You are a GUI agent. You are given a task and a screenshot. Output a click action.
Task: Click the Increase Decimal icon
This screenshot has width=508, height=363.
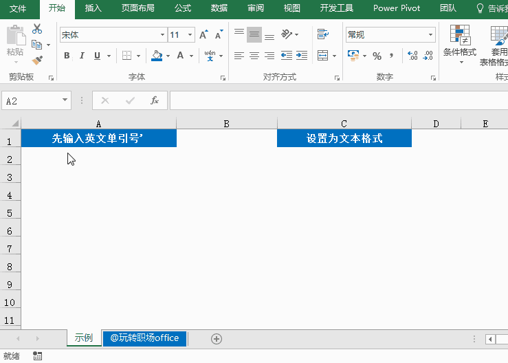coord(412,56)
